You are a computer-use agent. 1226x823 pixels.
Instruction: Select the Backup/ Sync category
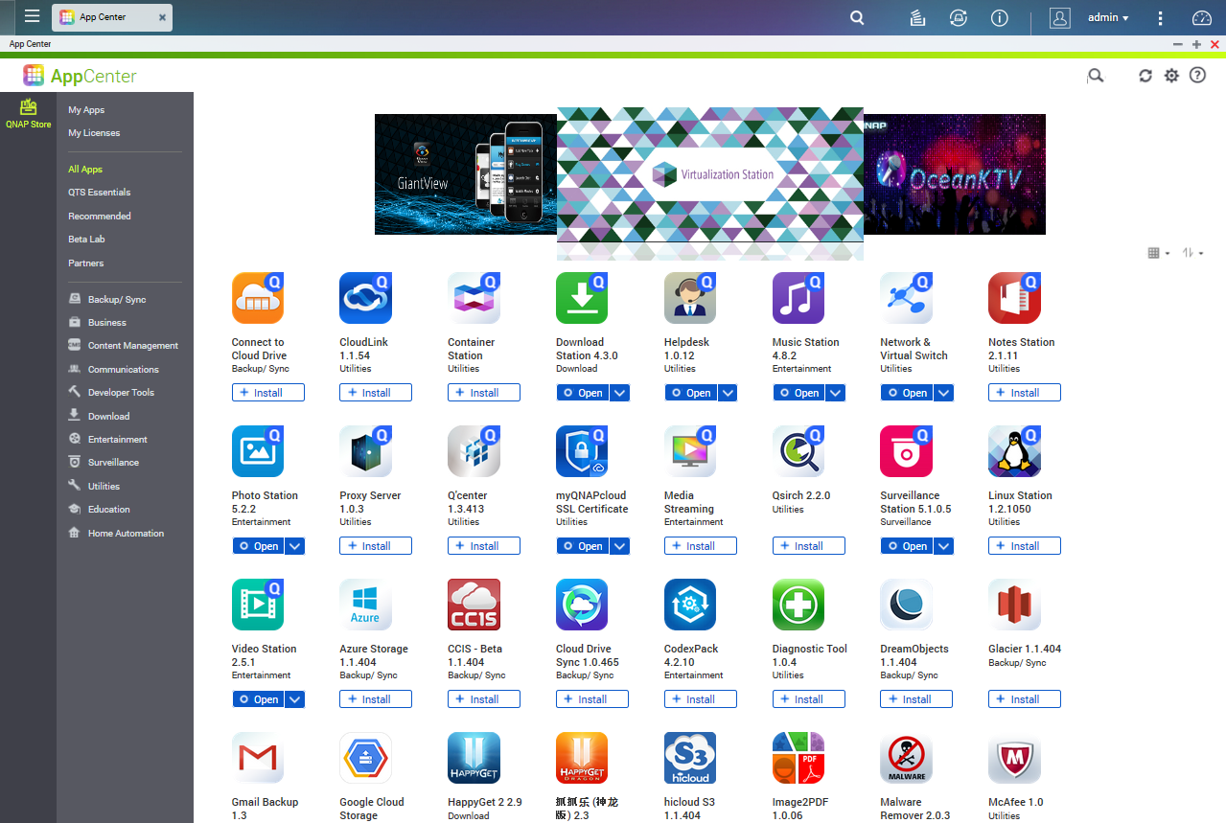pos(117,300)
